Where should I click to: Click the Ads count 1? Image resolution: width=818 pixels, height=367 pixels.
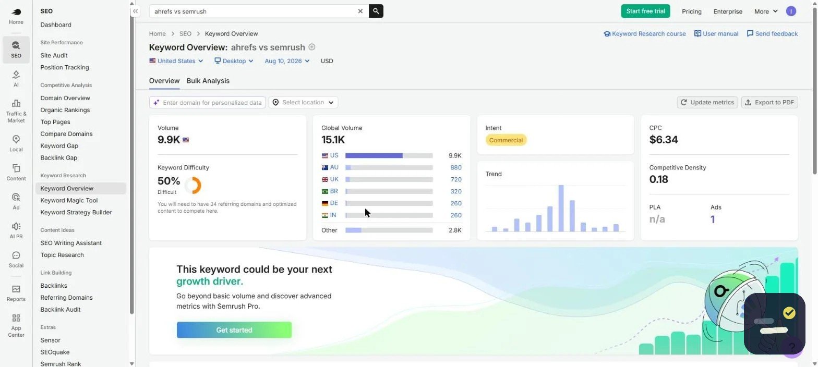[x=713, y=219]
